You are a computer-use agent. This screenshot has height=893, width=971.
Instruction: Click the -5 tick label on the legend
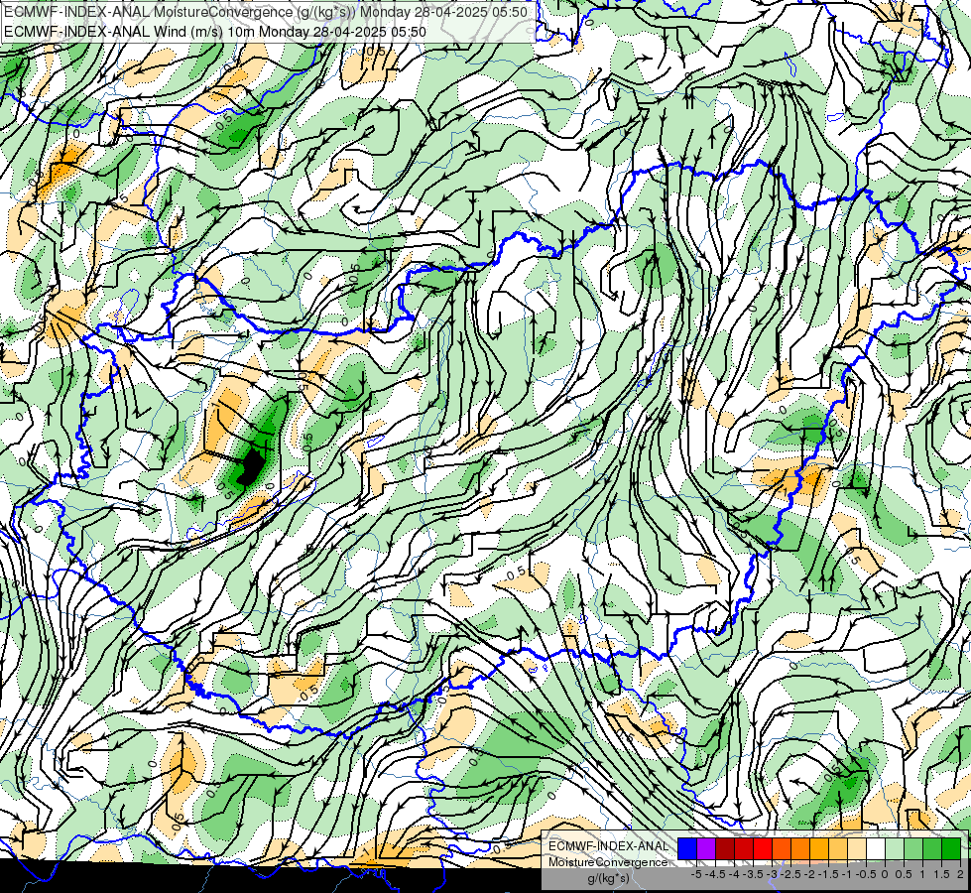point(696,874)
